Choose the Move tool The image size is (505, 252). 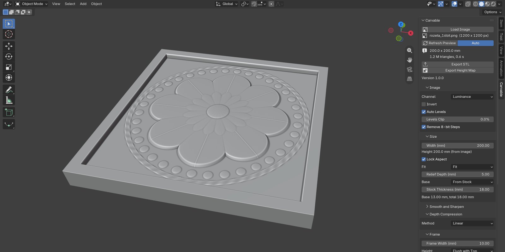[9, 46]
